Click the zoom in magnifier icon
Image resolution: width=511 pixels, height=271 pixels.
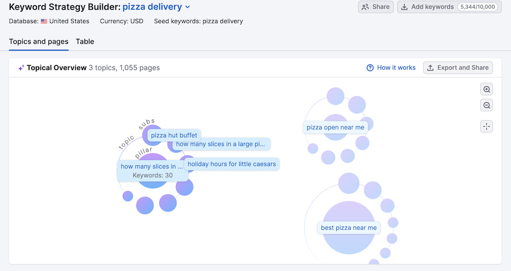pyautogui.click(x=486, y=89)
